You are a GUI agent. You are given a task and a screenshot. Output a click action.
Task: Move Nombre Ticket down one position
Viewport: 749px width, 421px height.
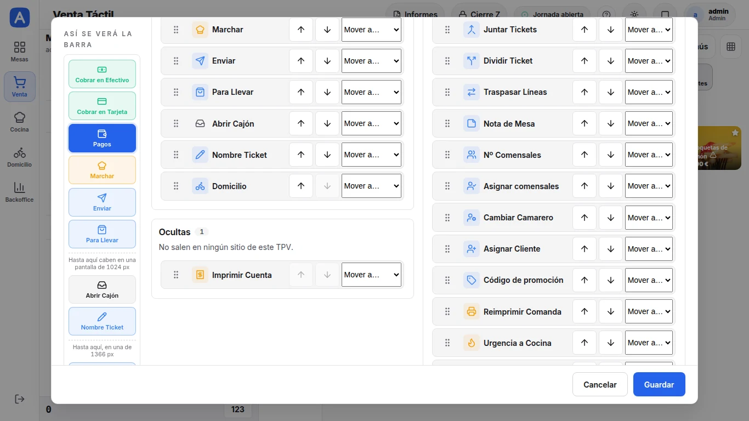[327, 155]
